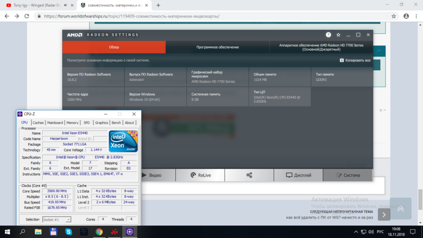Click the share connections icon button
Image resolution: width=423 pixels, height=238 pixels.
pos(249,175)
